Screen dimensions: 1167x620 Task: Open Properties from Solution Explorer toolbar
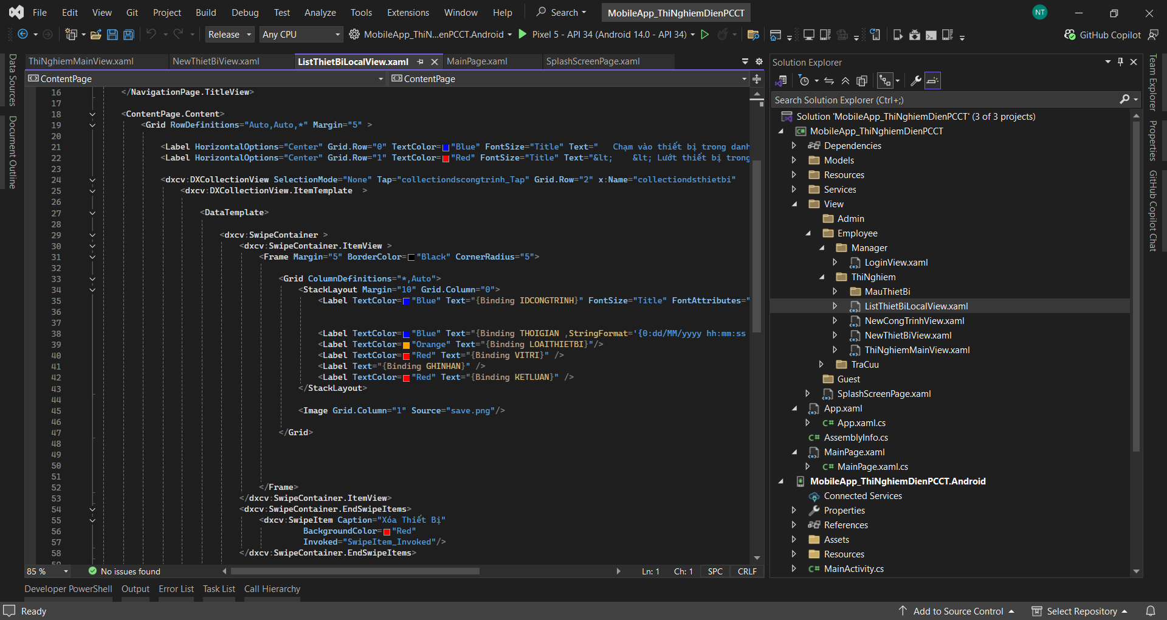(x=916, y=80)
